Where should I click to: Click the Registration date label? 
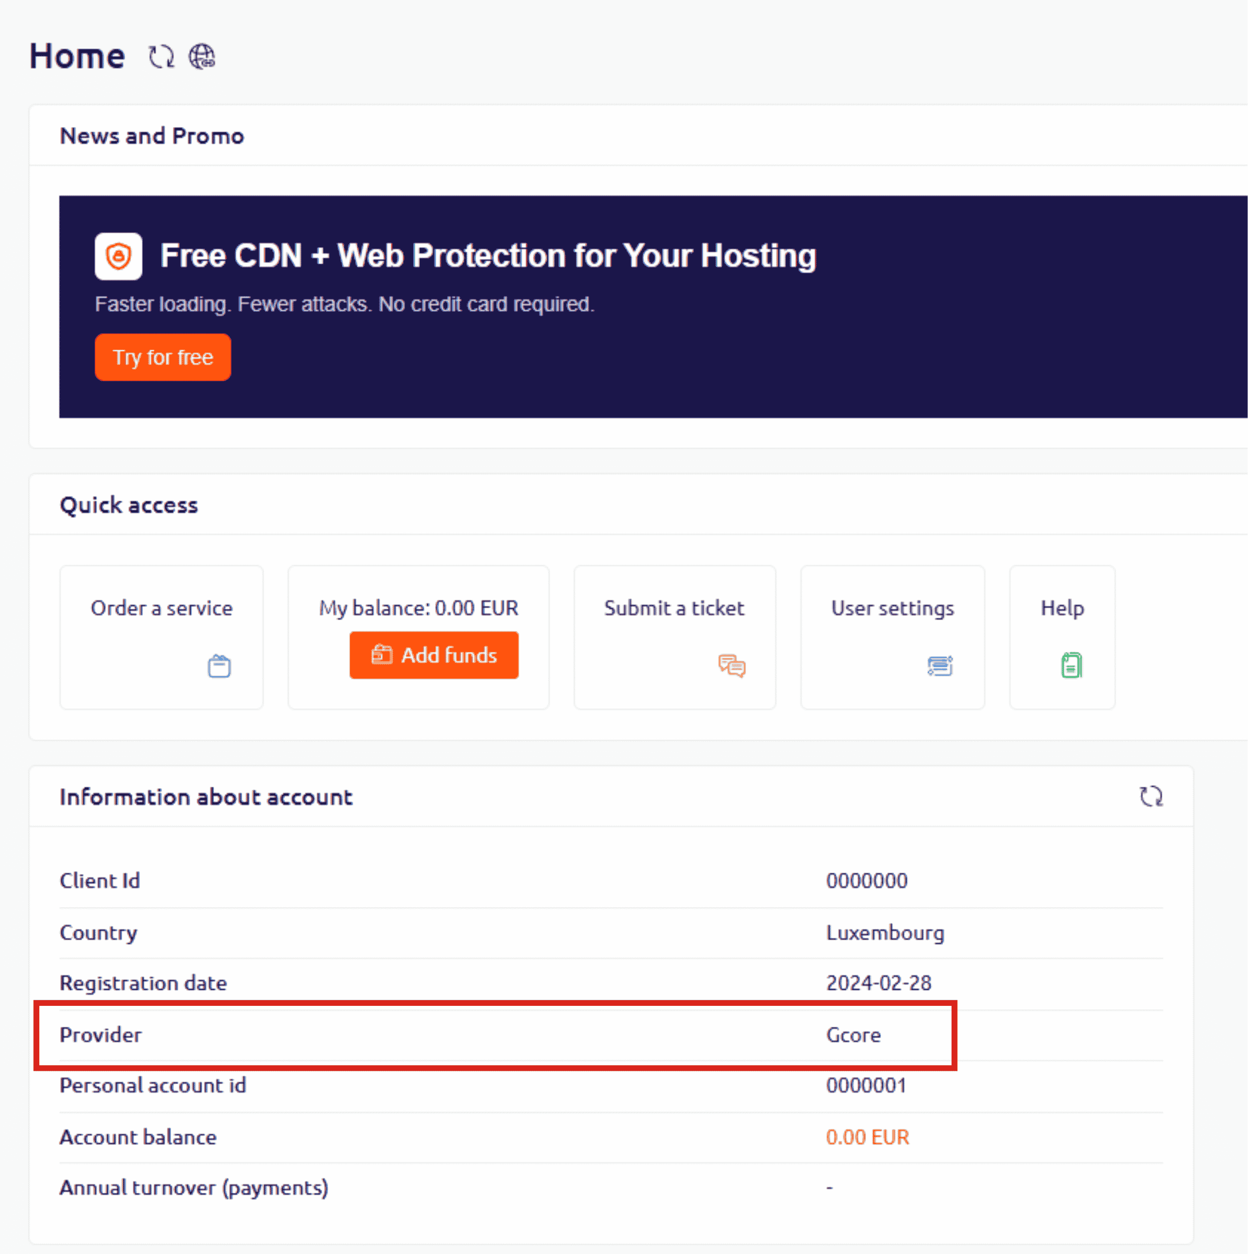(143, 983)
